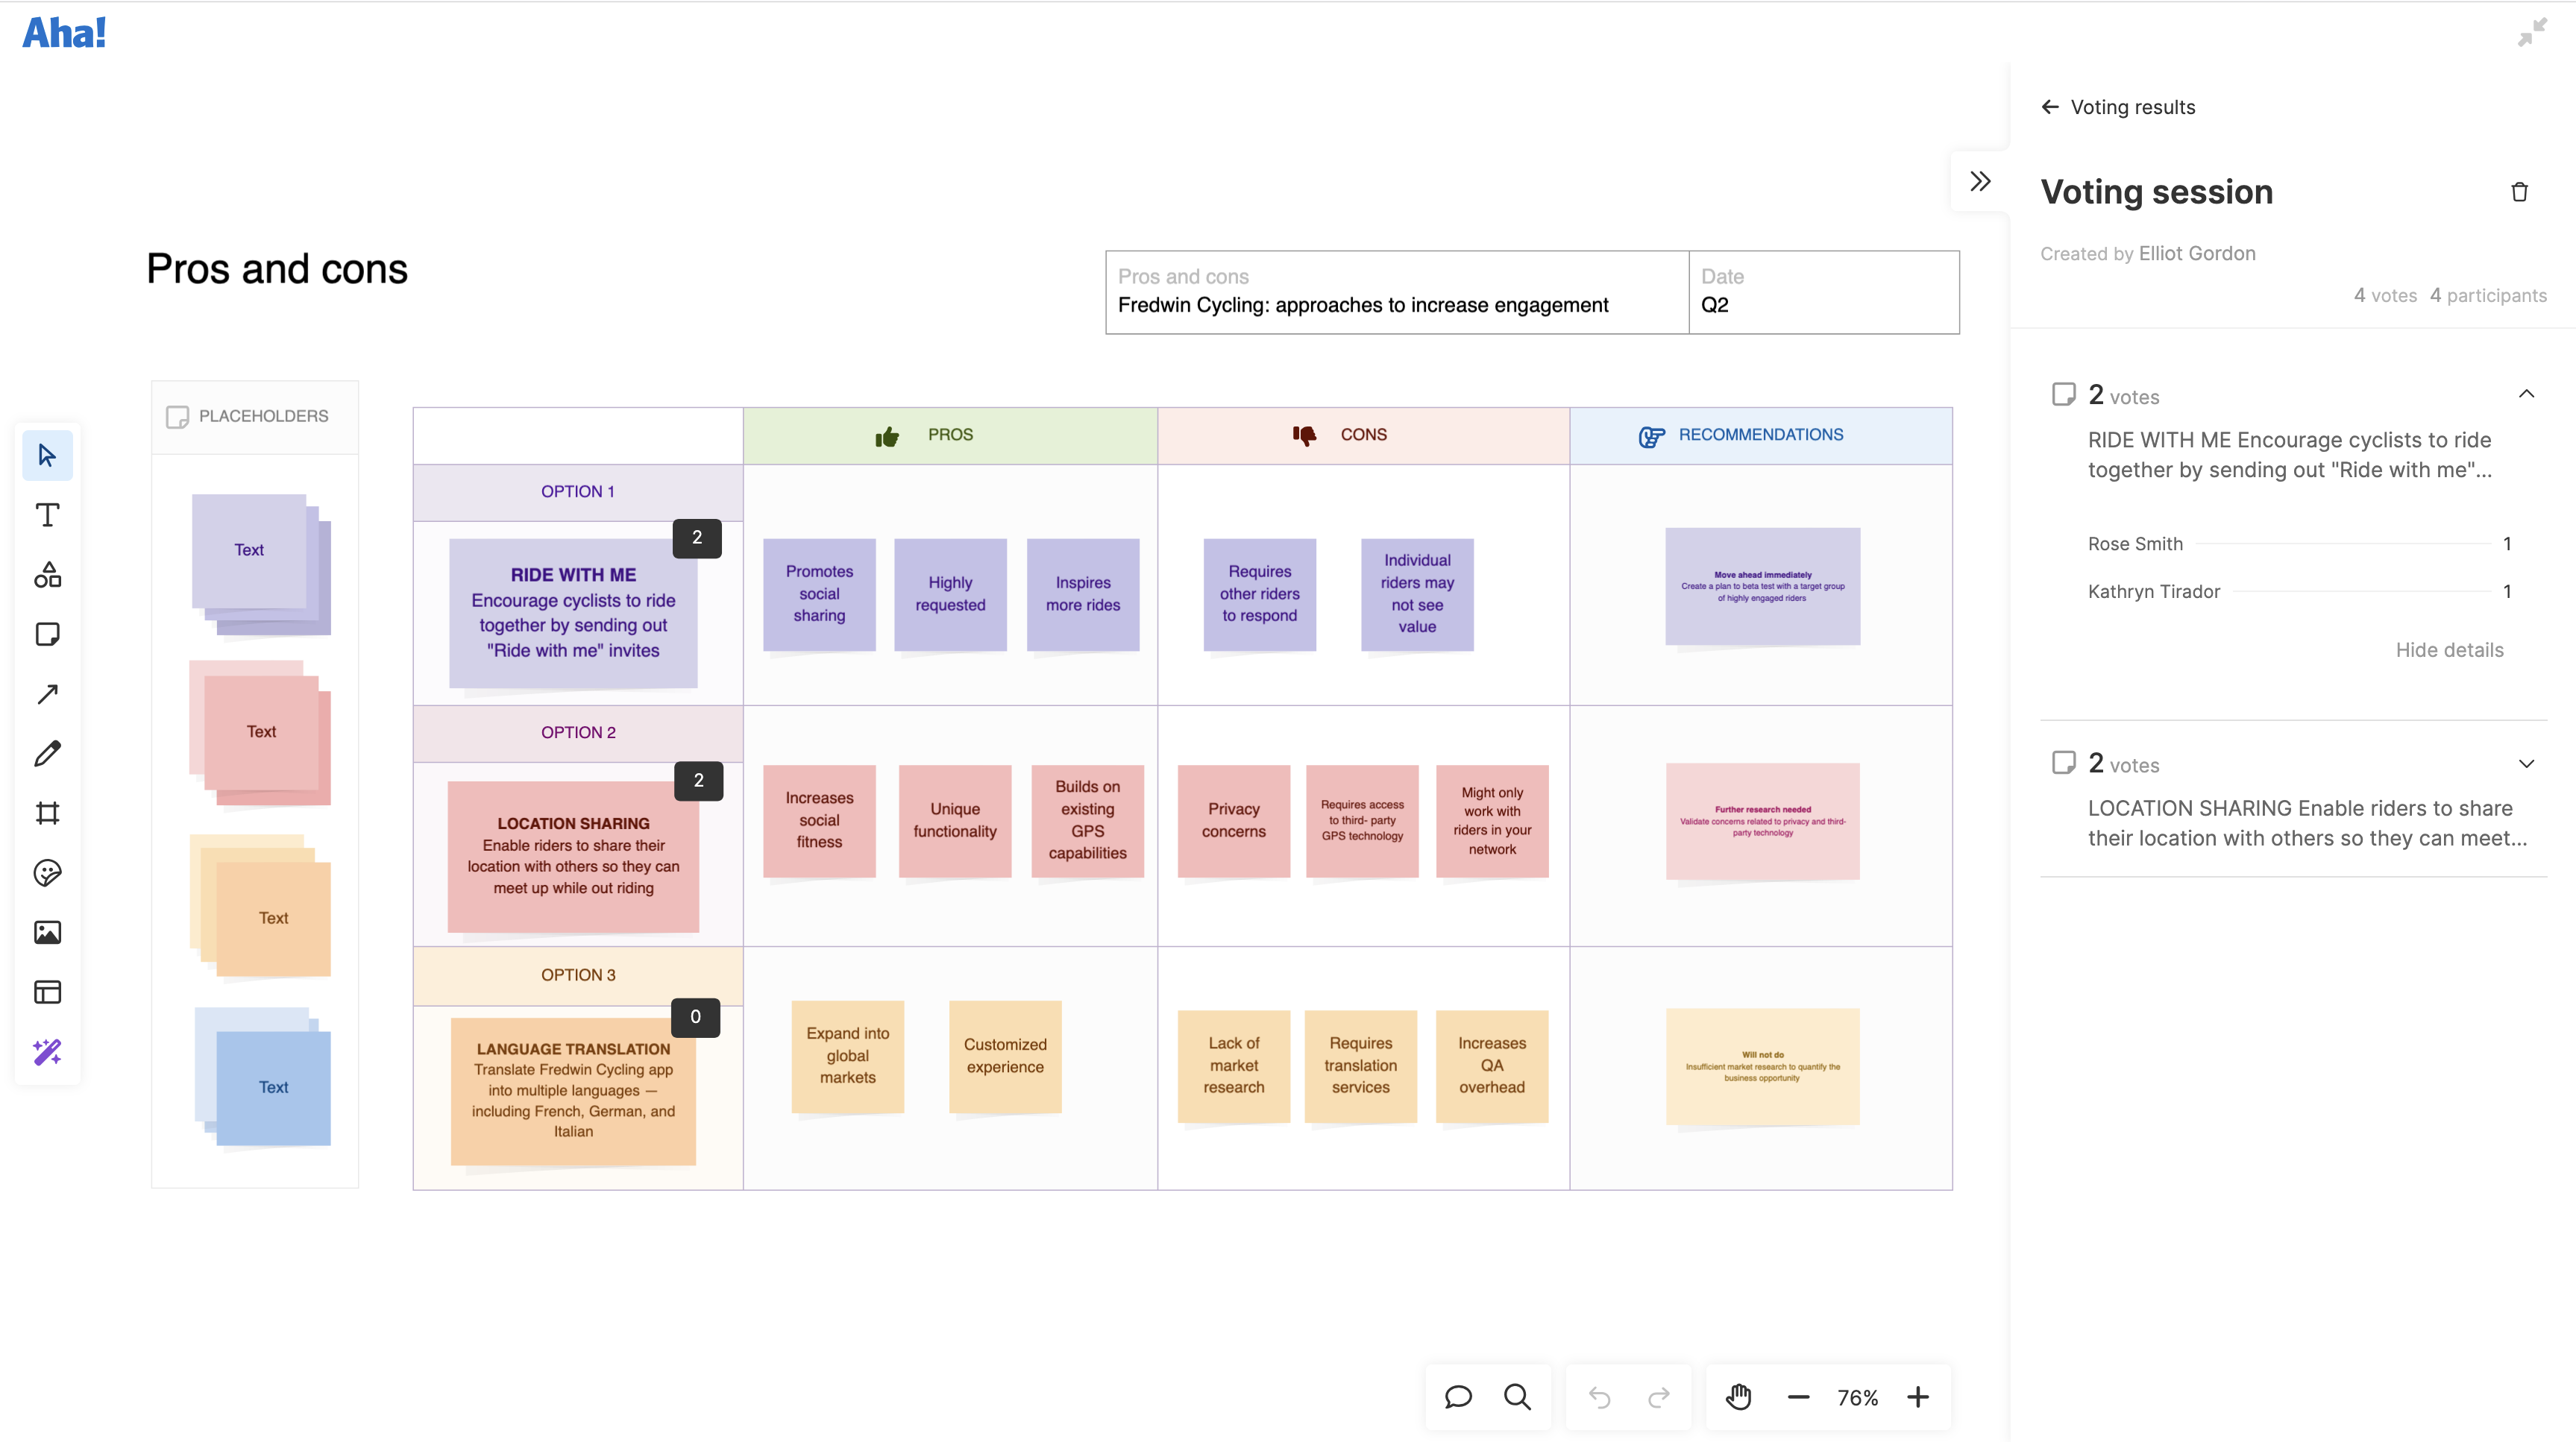
Task: Select the Frame tool
Action: click(47, 812)
